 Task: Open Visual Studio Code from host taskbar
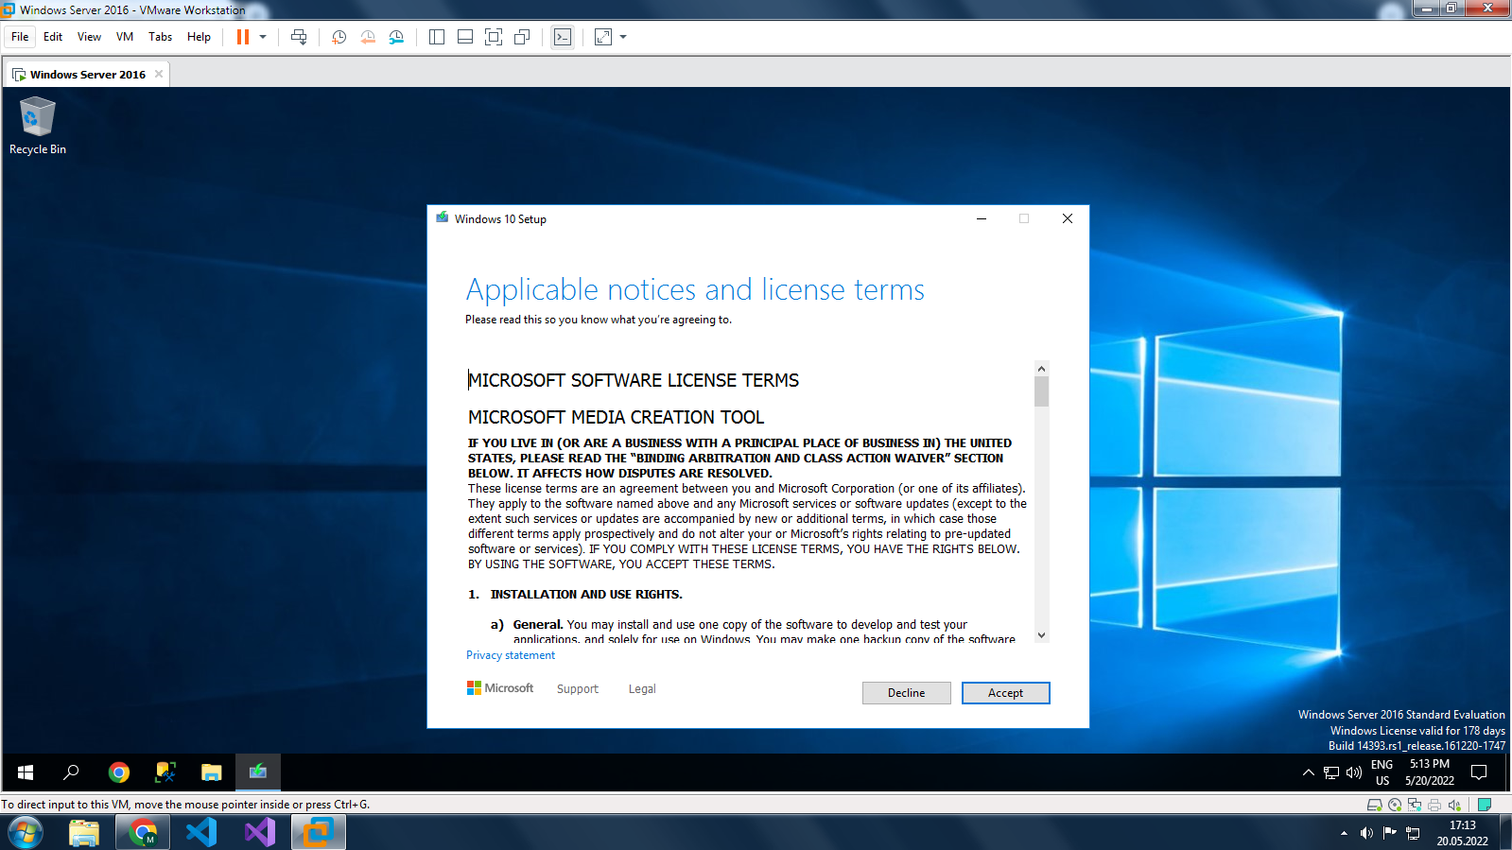[201, 833]
